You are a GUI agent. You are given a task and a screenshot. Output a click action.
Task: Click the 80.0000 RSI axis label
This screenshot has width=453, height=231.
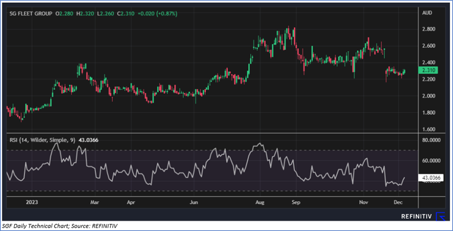(x=431, y=140)
